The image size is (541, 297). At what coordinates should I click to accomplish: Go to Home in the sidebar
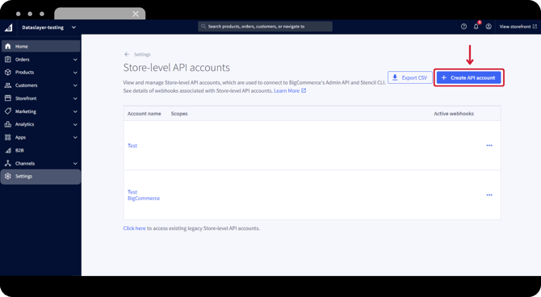(40, 46)
